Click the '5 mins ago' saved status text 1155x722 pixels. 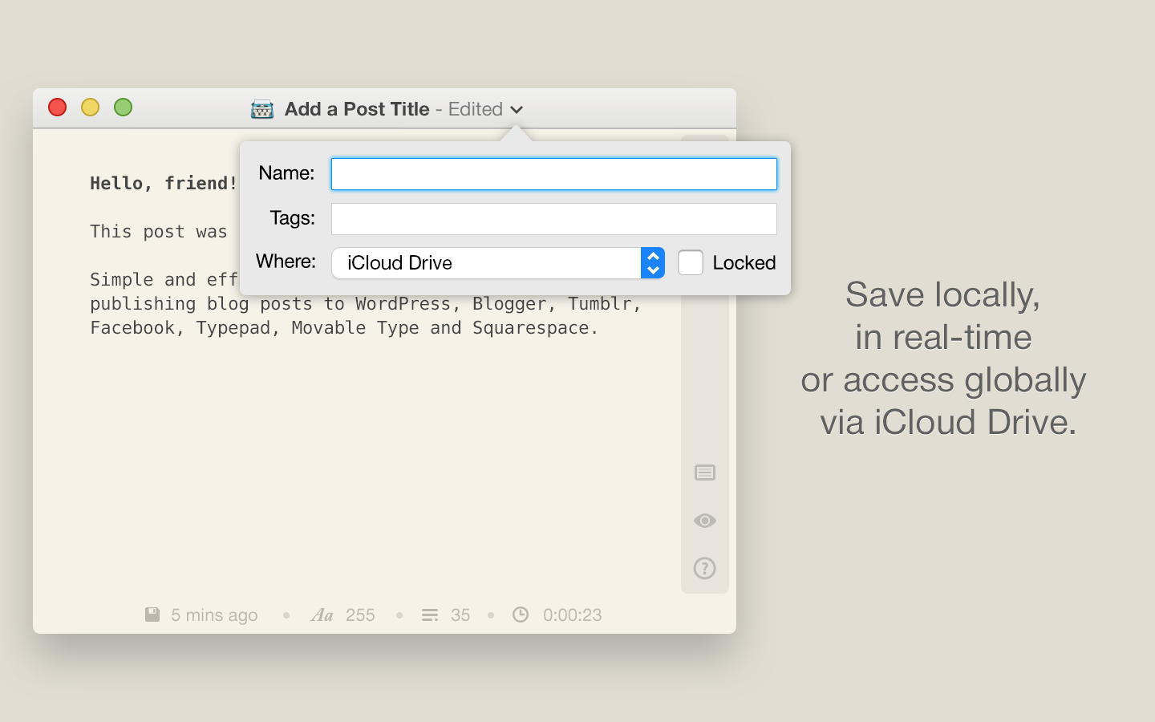coord(214,615)
